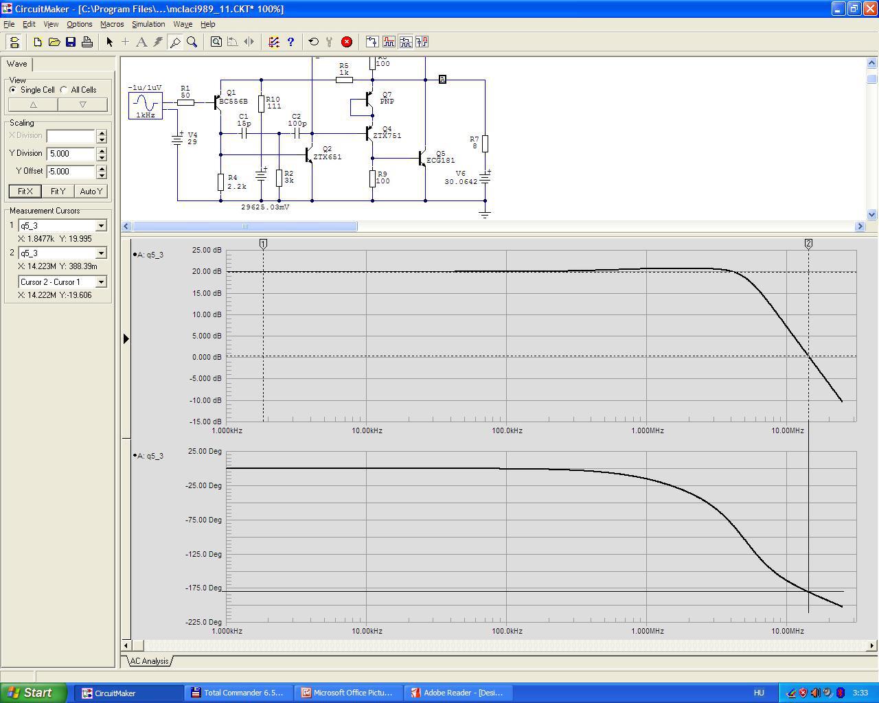Click the Print icon in toolbar
The height and width of the screenshot is (703, 879).
(87, 42)
